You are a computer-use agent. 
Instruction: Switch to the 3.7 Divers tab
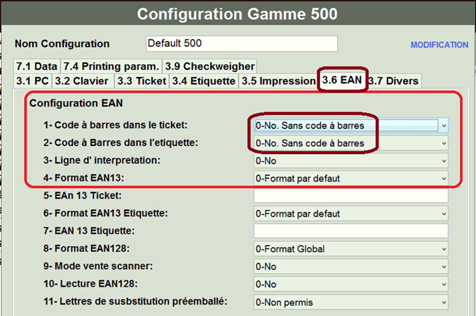tap(393, 81)
